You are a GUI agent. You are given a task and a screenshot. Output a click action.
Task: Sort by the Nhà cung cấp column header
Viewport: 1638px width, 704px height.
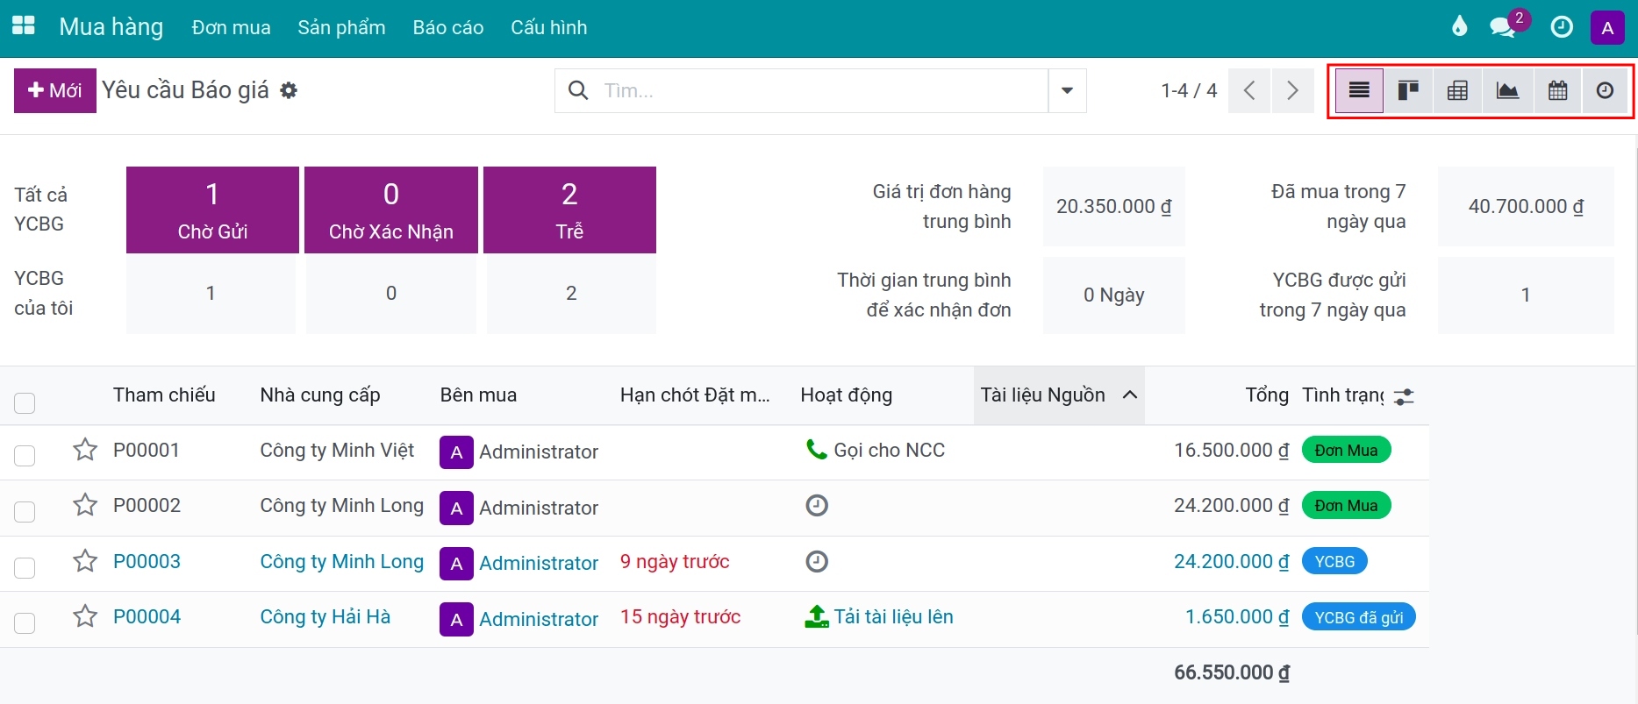tap(320, 395)
